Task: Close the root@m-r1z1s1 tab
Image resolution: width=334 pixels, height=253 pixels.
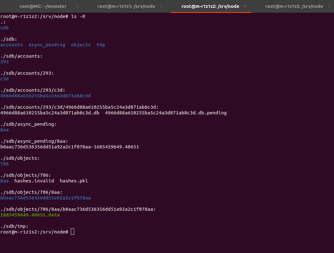Action: click(161, 6)
